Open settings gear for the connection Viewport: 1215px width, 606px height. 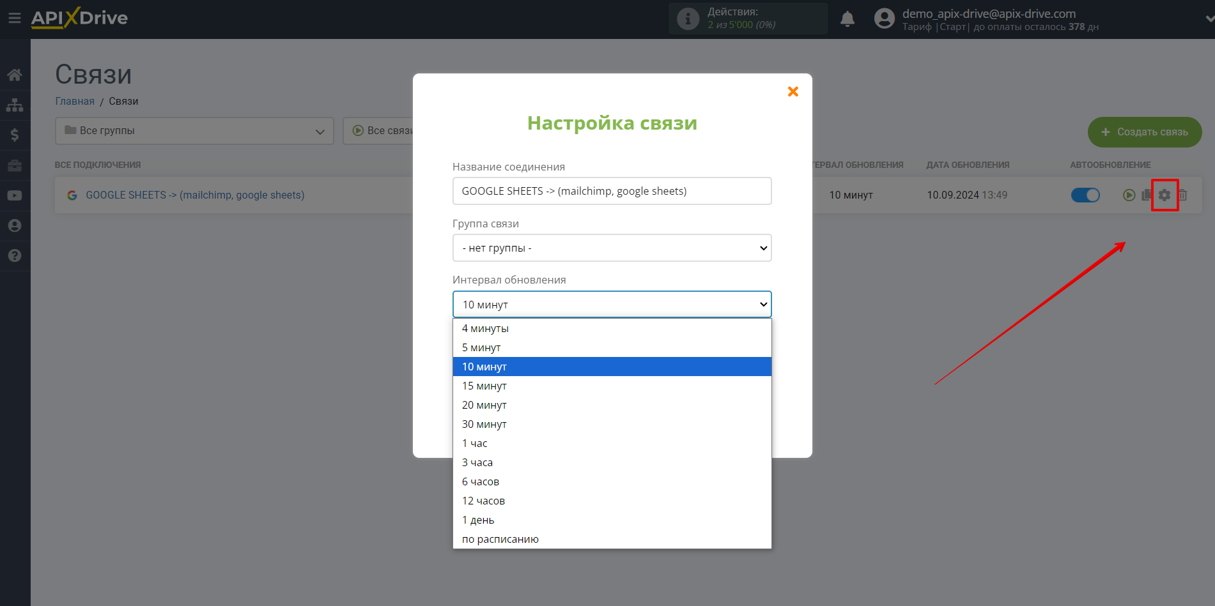coord(1165,195)
